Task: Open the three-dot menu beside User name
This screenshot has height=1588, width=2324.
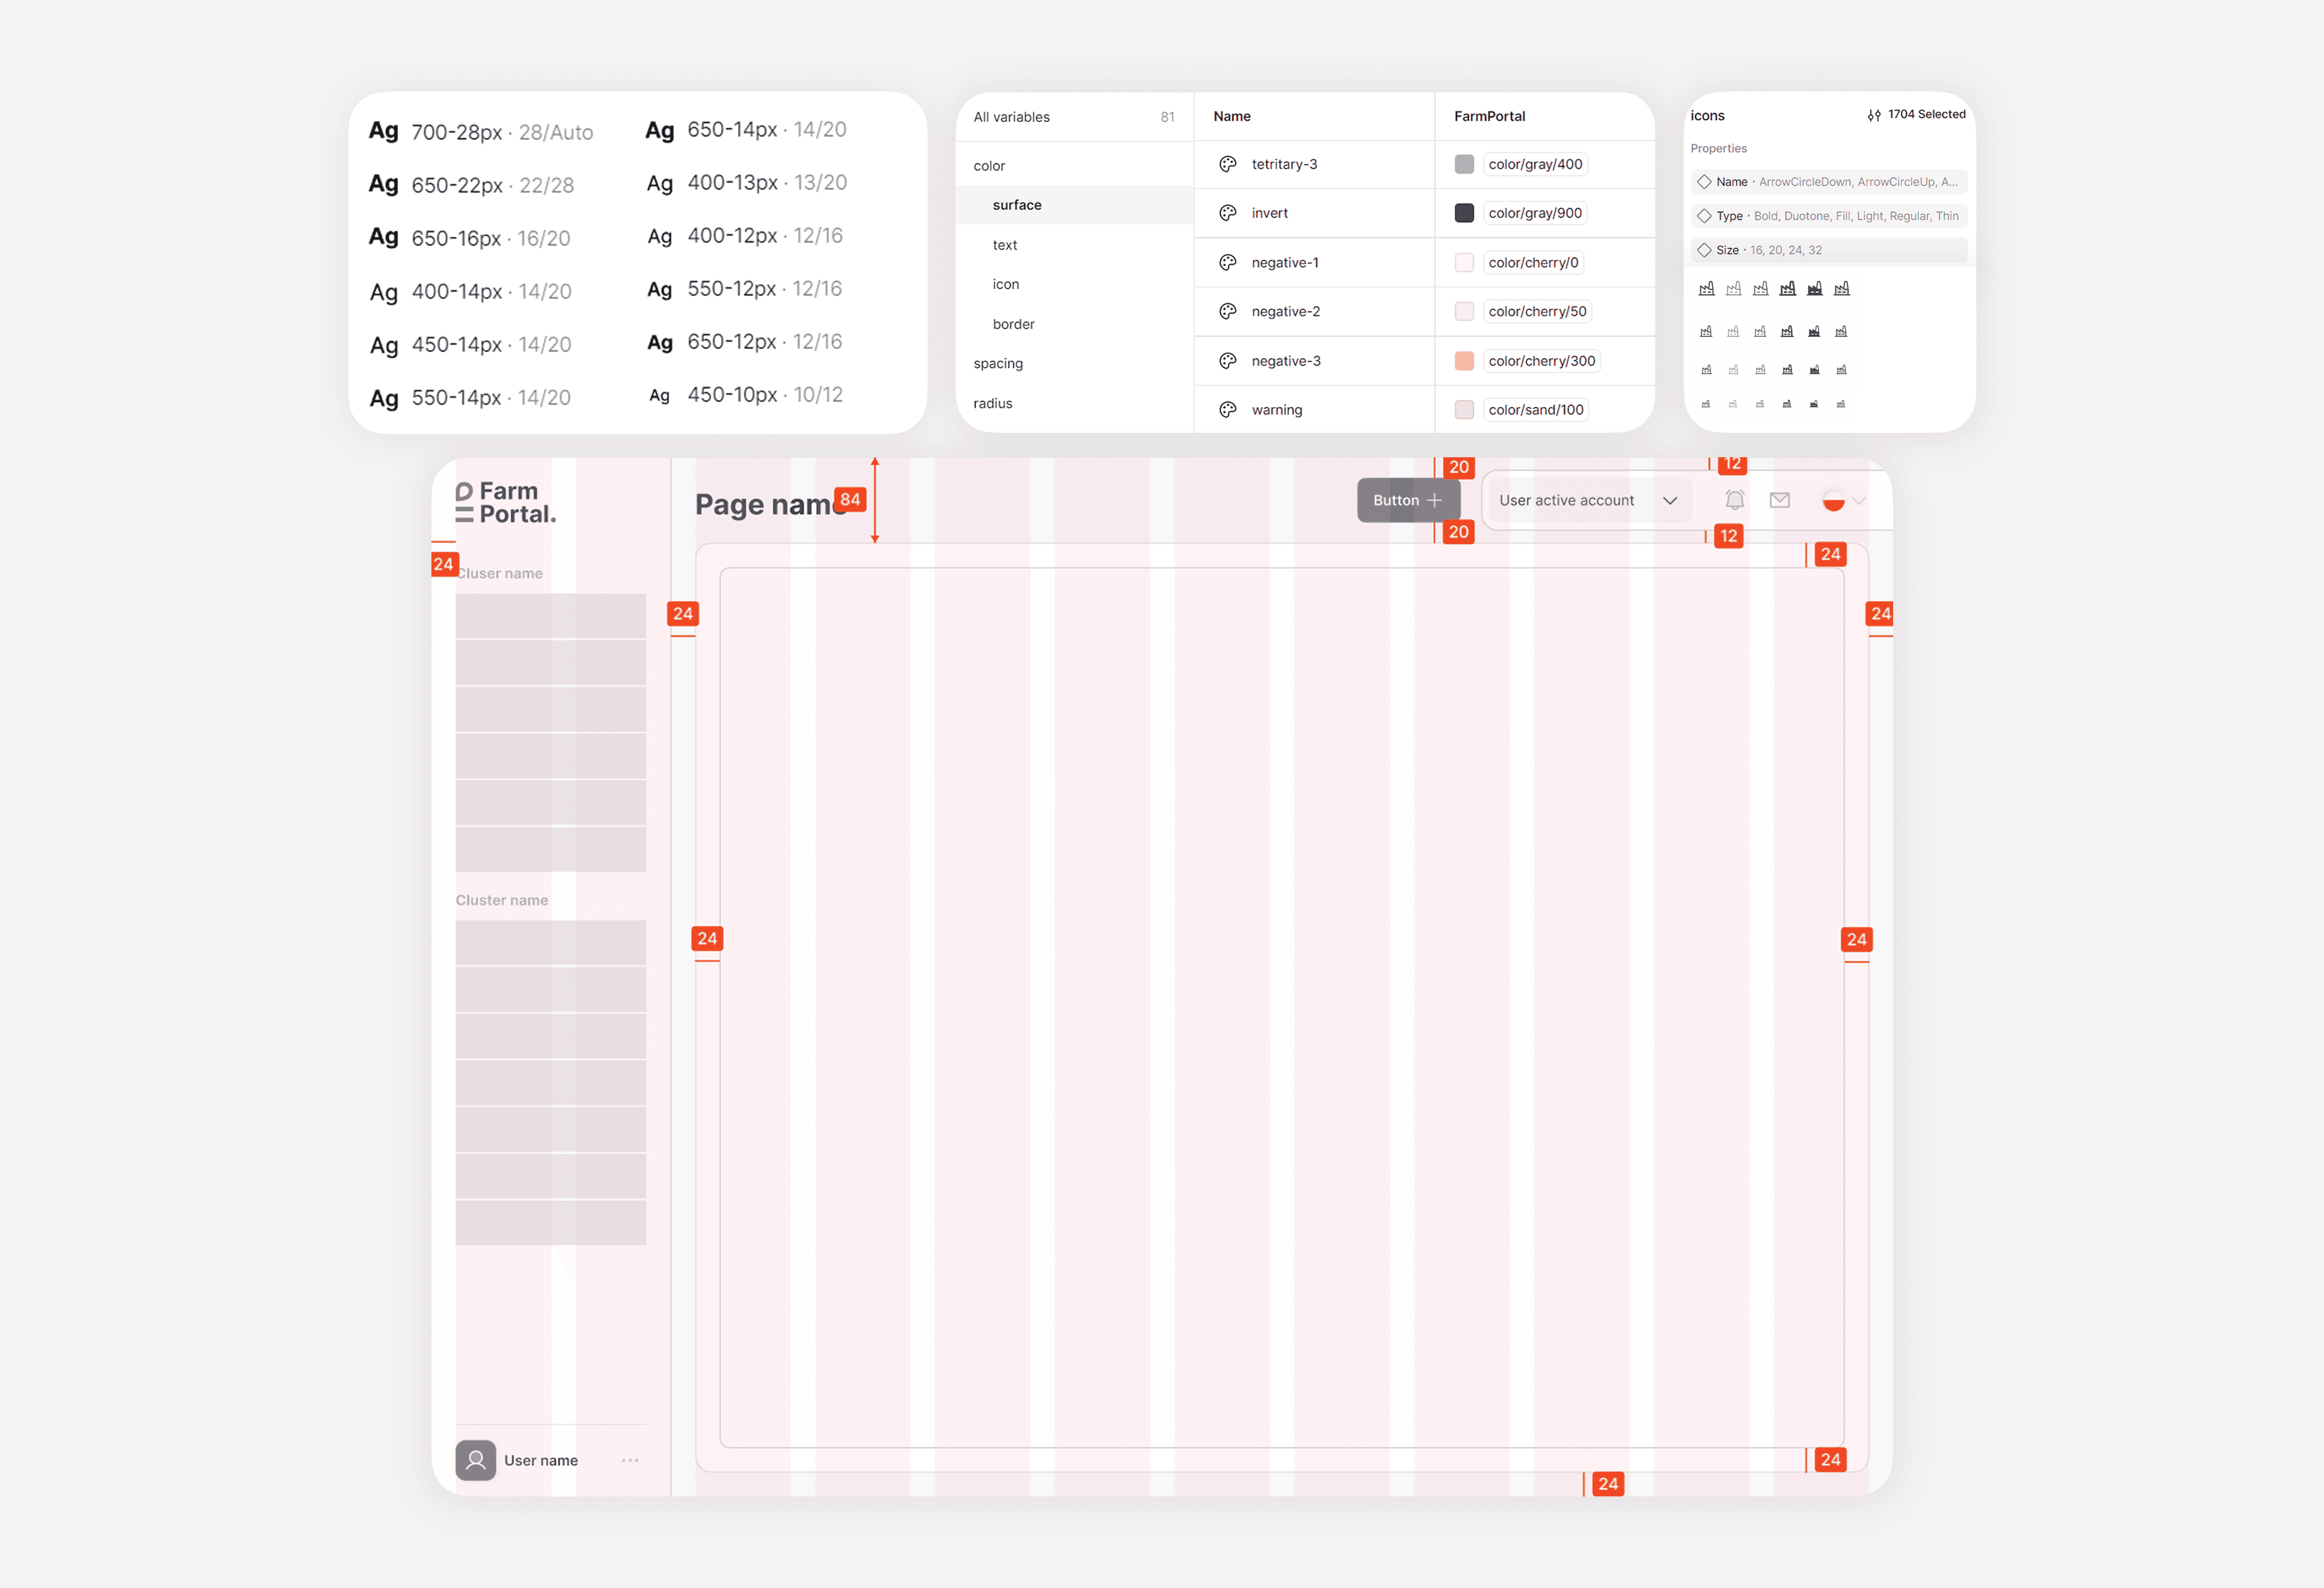Action: coord(630,1460)
